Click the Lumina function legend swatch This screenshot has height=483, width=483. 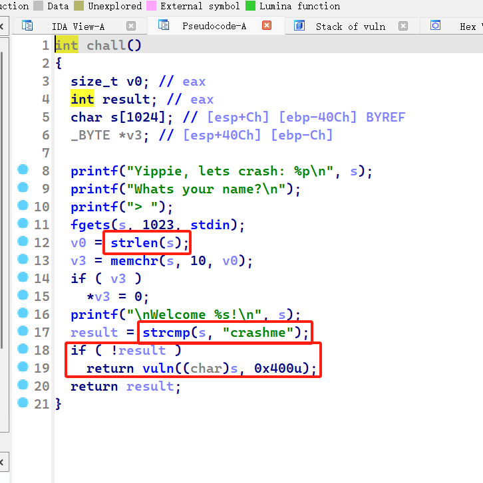tap(250, 6)
